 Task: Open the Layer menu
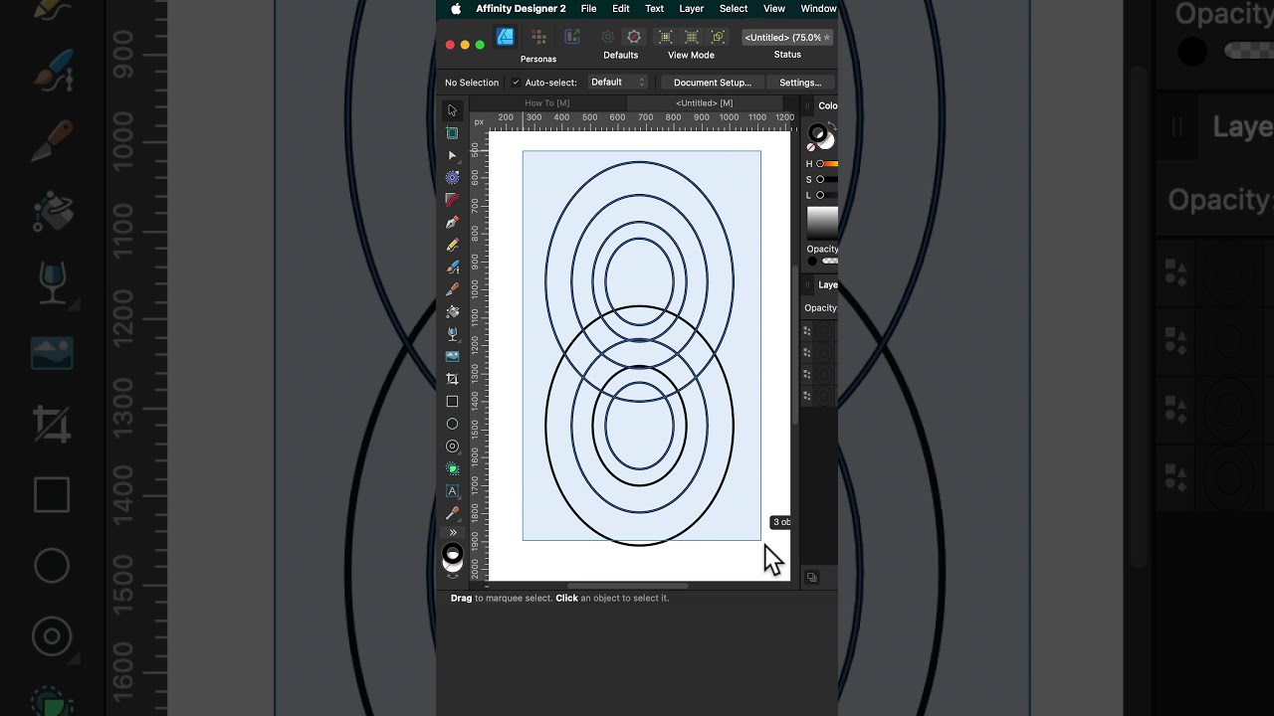[692, 9]
